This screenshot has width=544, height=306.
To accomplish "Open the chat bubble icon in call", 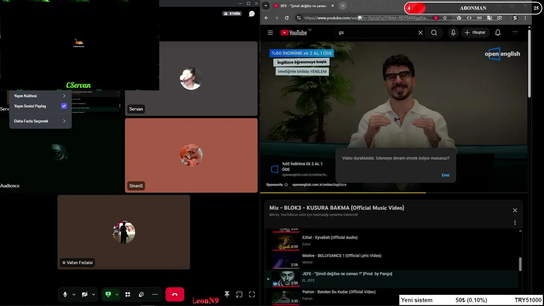I will tap(252, 14).
